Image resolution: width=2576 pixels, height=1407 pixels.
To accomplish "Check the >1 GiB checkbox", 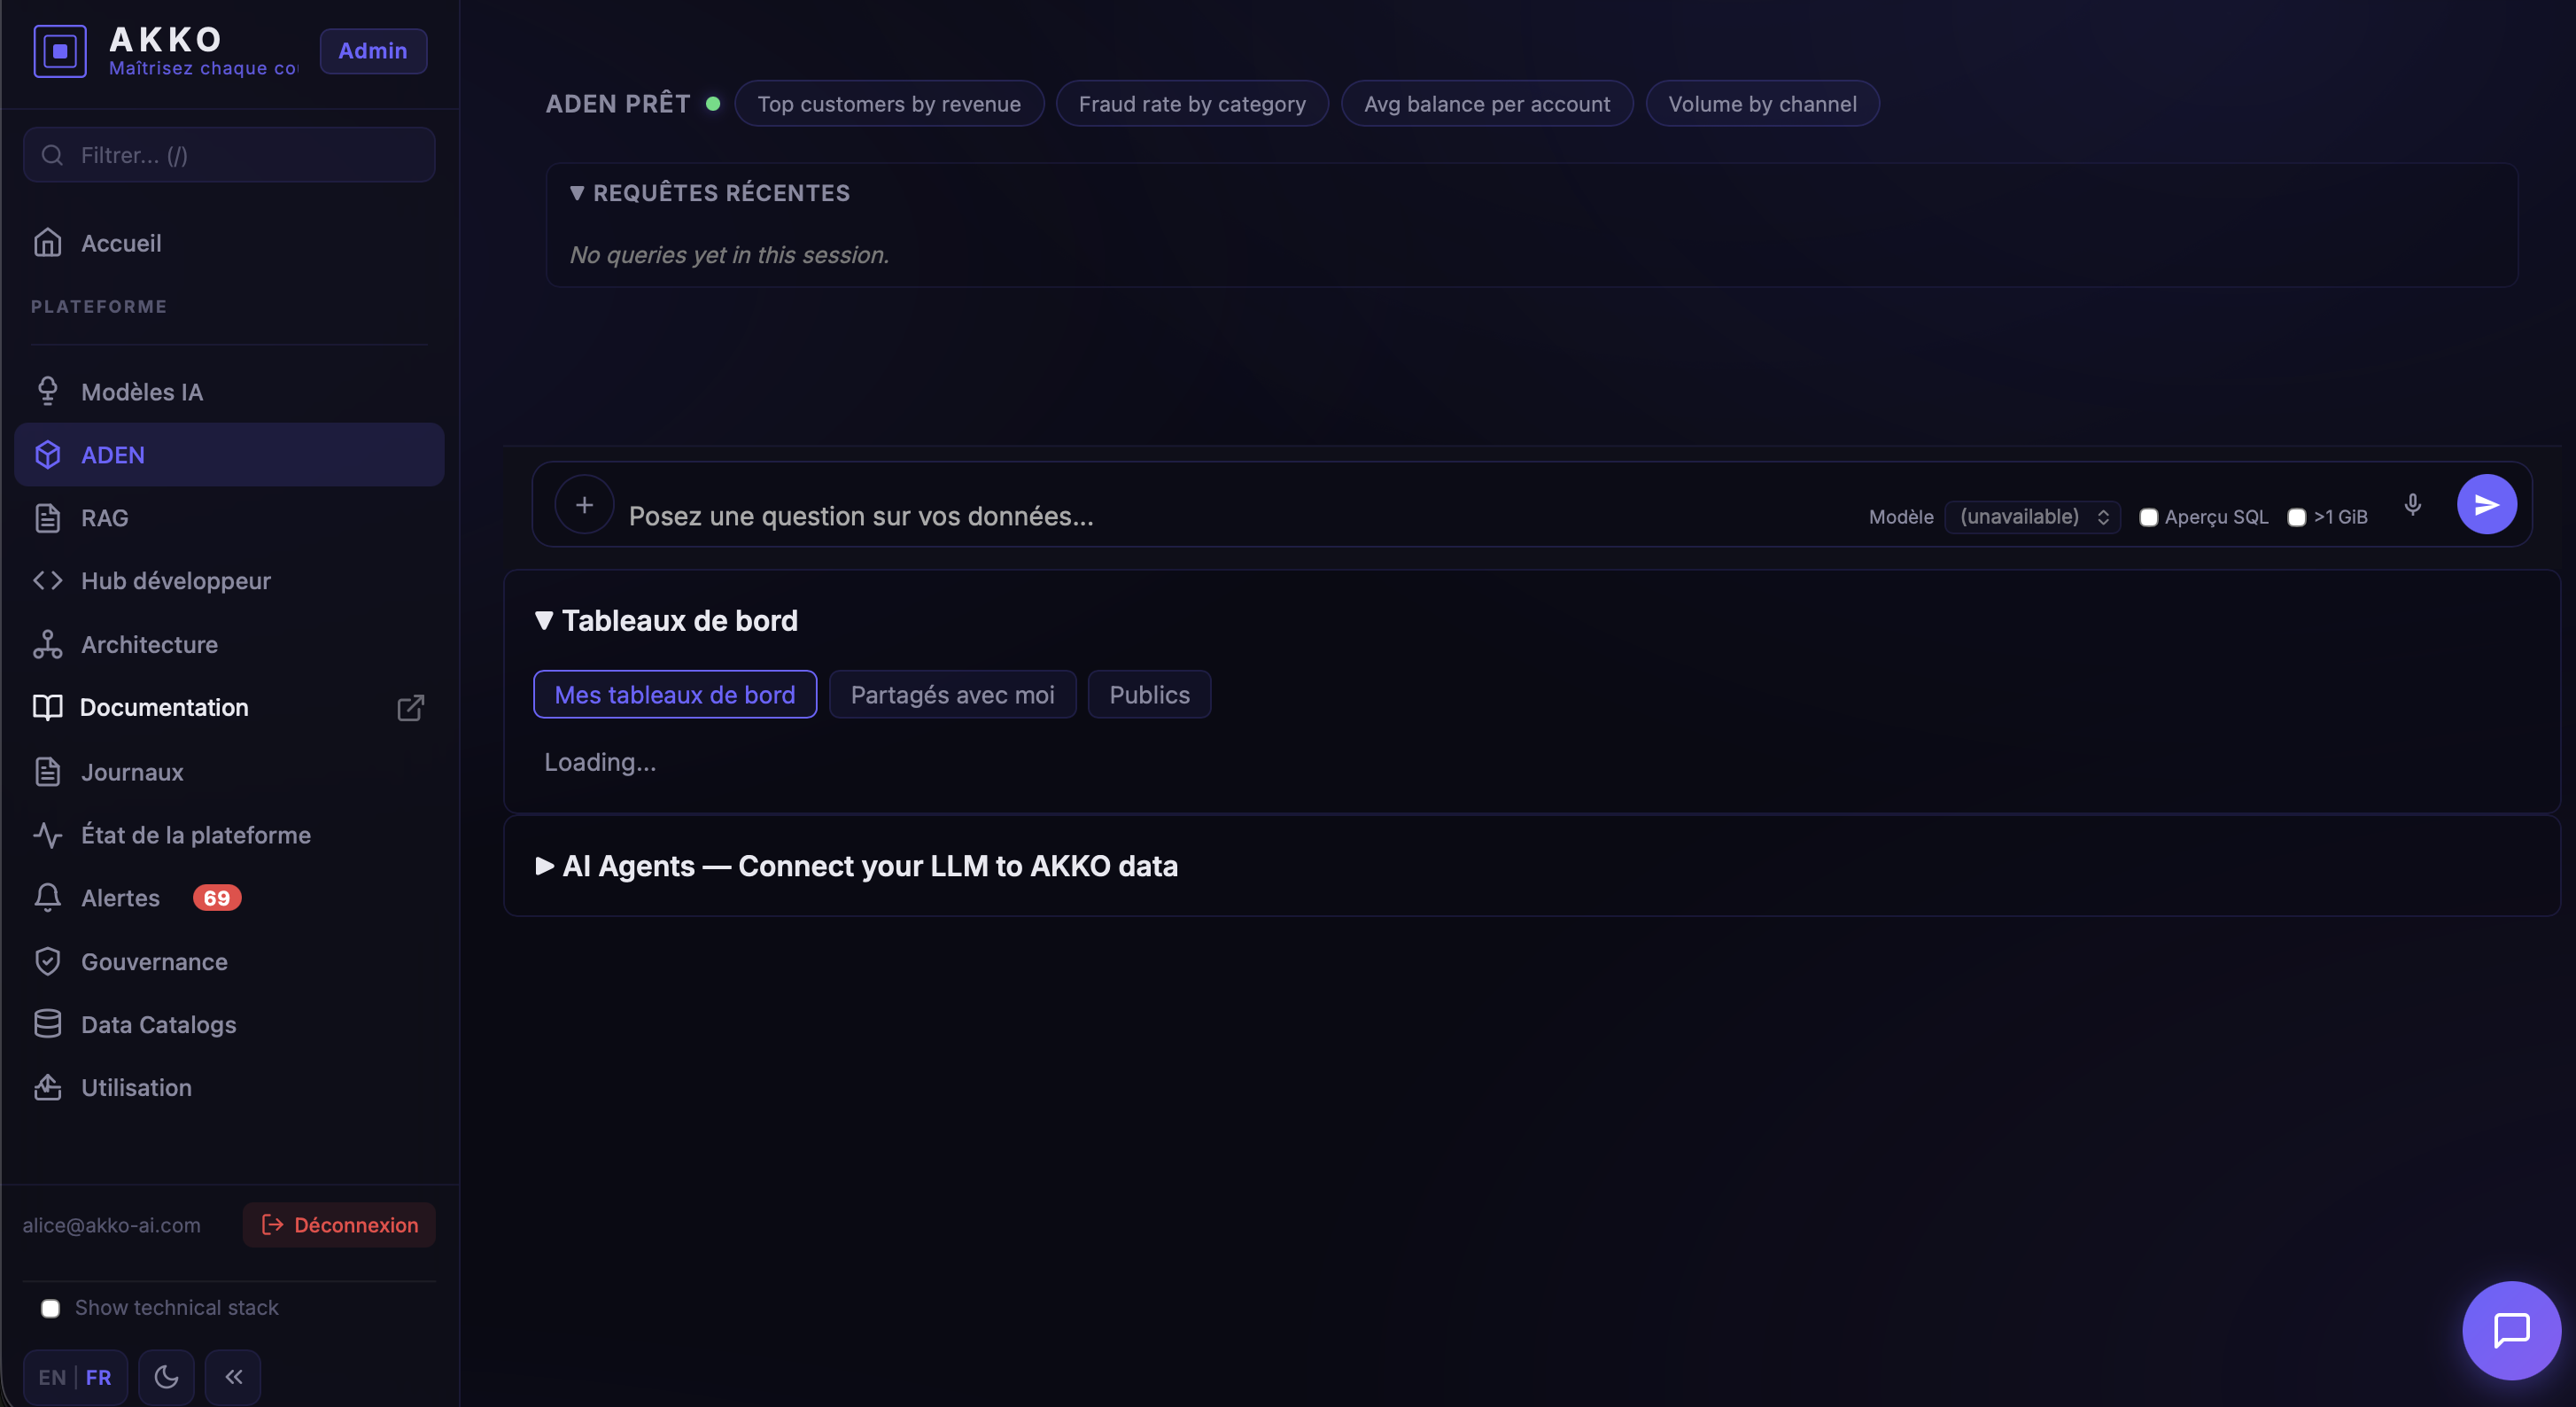I will tap(2297, 517).
